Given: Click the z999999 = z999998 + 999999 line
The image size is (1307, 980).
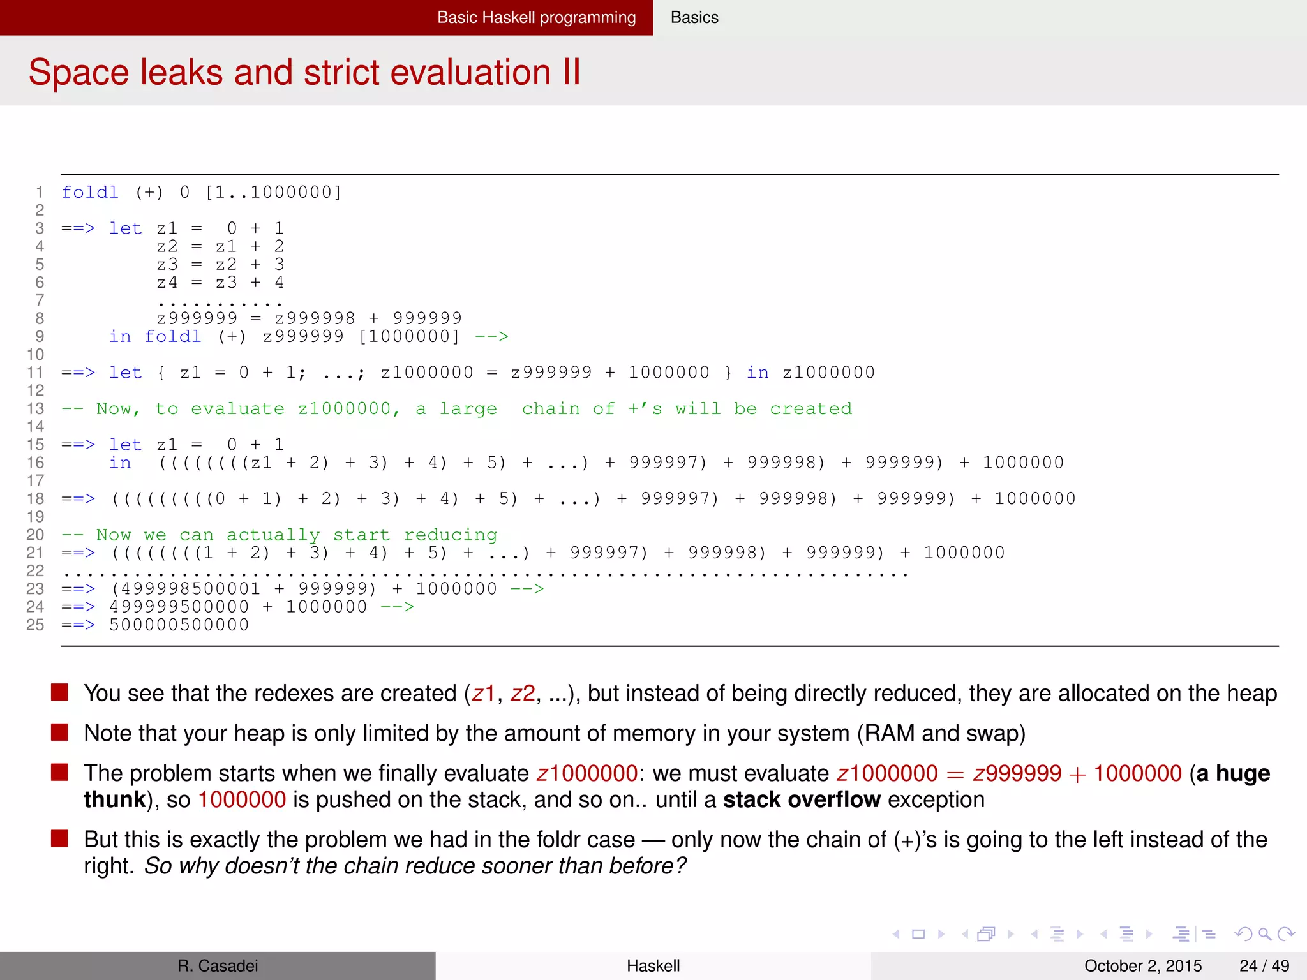Looking at the screenshot, I should click(x=309, y=318).
